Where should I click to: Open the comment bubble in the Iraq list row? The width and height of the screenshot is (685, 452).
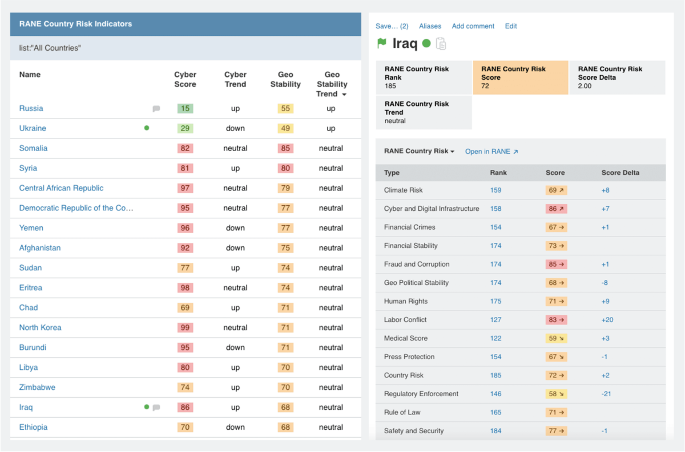click(x=156, y=408)
